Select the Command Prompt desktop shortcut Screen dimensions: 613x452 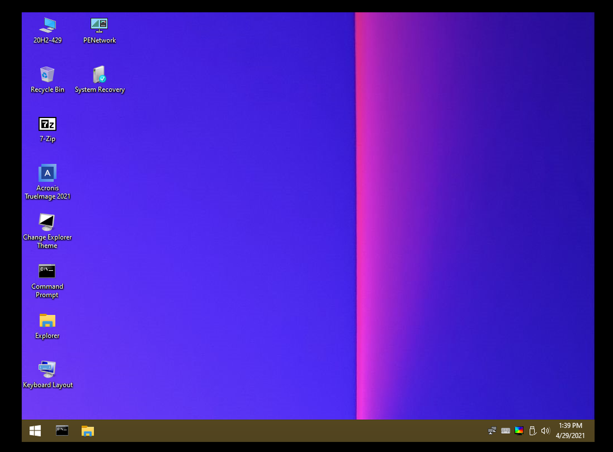tap(47, 281)
